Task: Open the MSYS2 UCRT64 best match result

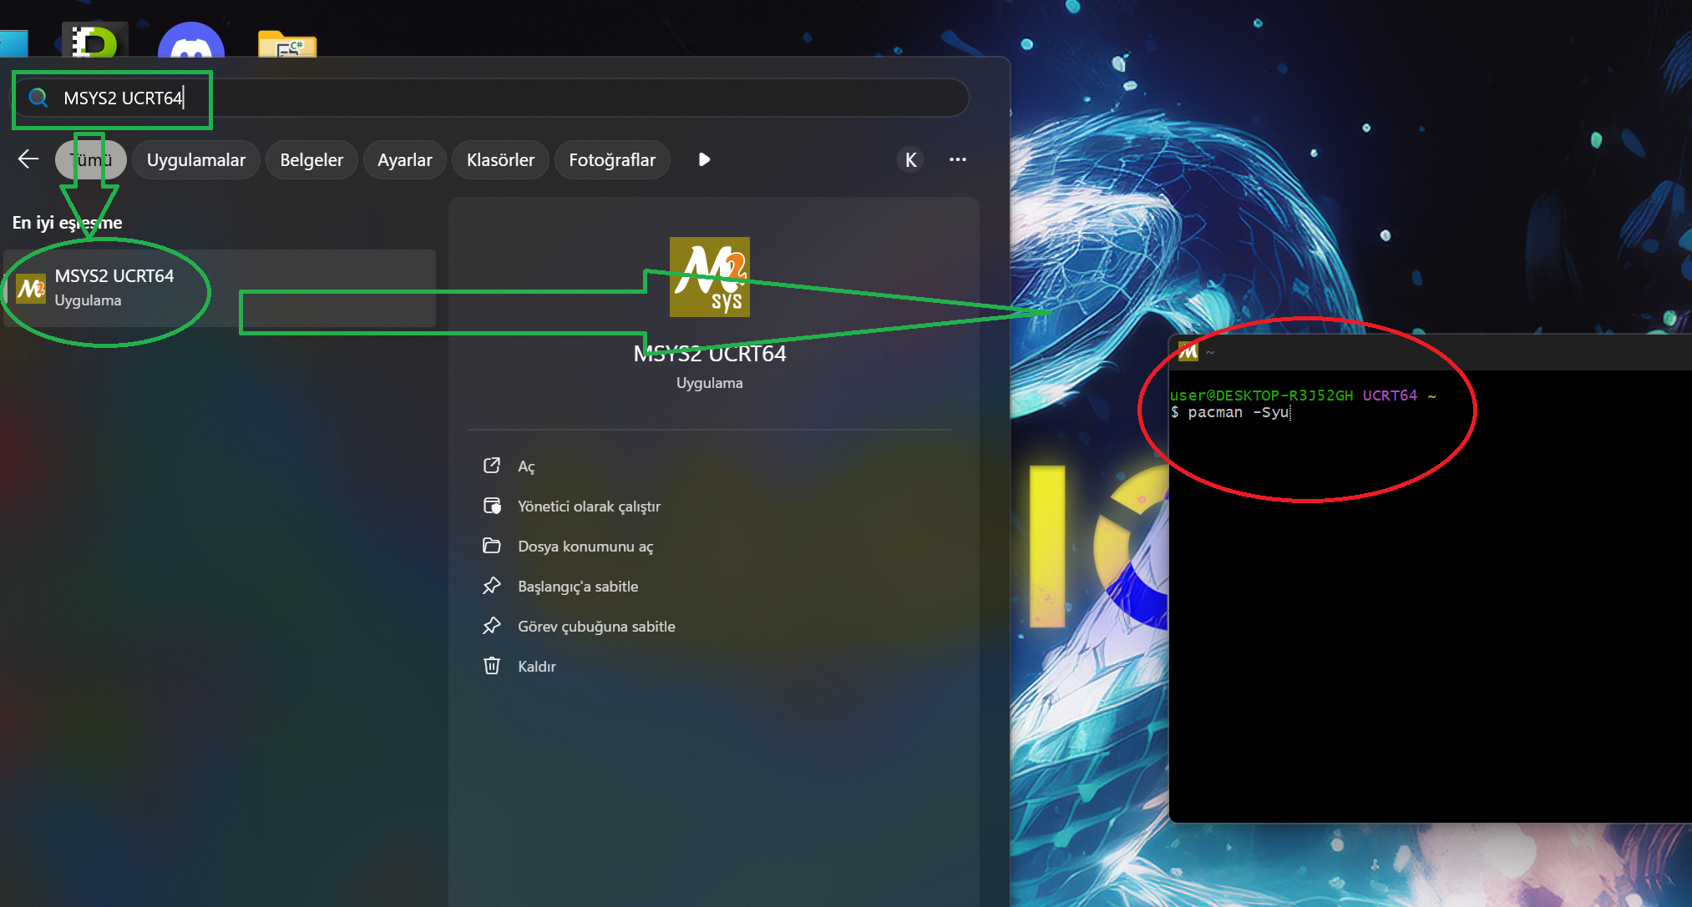Action: [x=220, y=288]
